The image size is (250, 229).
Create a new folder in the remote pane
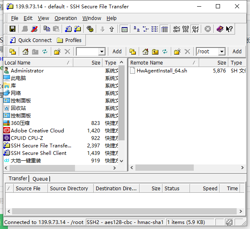(177, 52)
